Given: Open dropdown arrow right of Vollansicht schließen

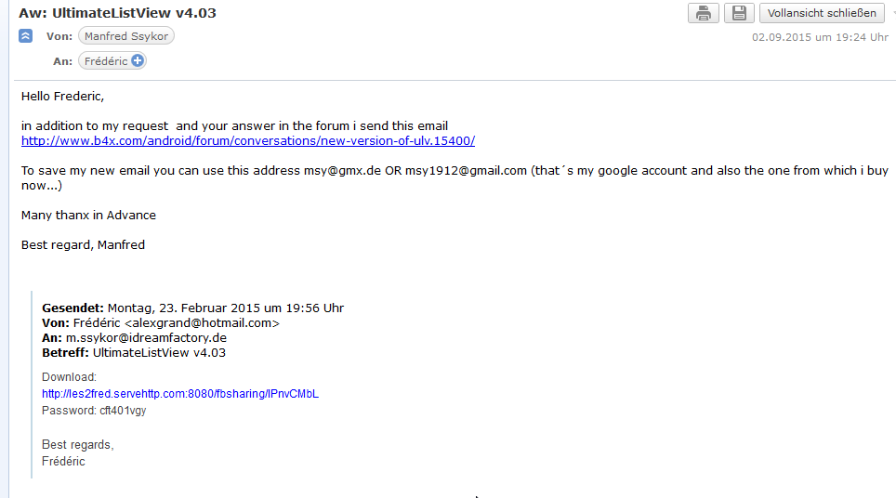Looking at the screenshot, I should tap(894, 13).
